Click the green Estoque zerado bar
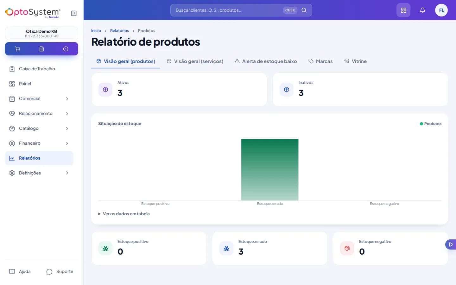This screenshot has width=456, height=285. click(270, 170)
